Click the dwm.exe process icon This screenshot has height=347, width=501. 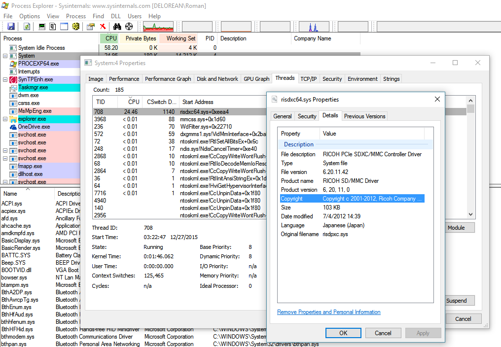point(13,96)
